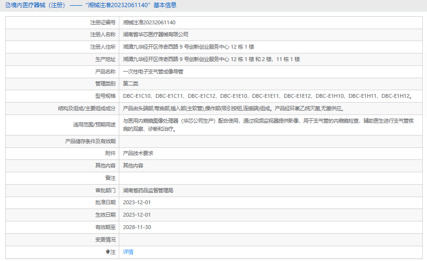Click the 批准日期 label

point(105,202)
